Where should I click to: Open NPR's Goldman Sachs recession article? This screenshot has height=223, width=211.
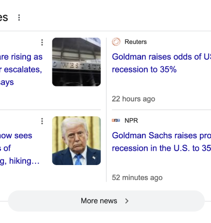click(161, 142)
